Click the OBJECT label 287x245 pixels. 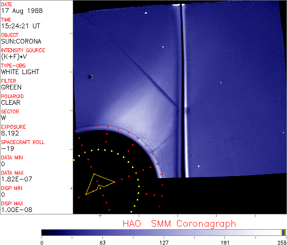10,35
